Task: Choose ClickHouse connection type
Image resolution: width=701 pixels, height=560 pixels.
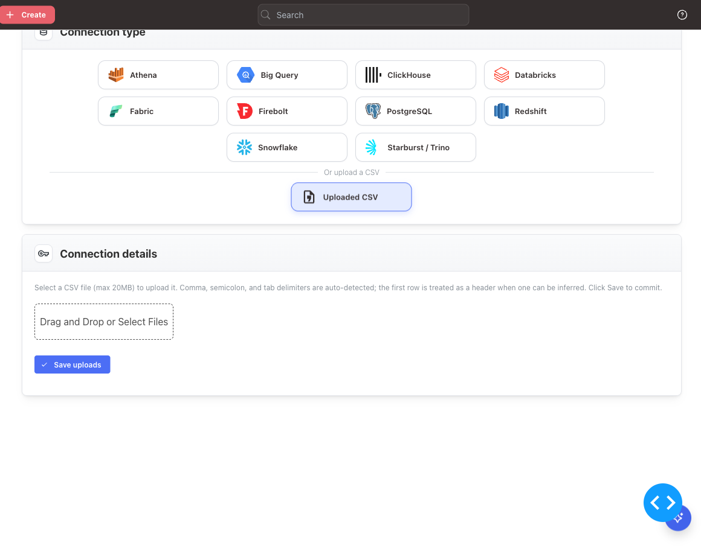Action: click(416, 75)
